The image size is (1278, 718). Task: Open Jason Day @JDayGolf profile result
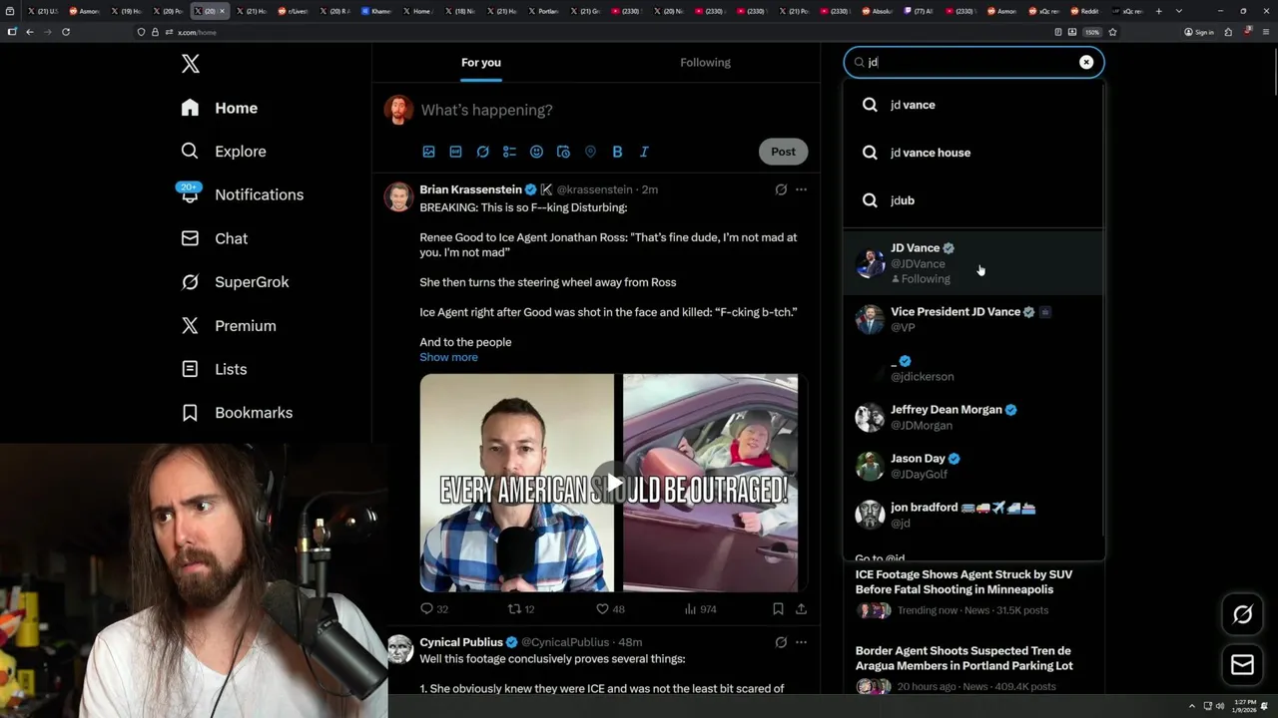click(x=973, y=466)
